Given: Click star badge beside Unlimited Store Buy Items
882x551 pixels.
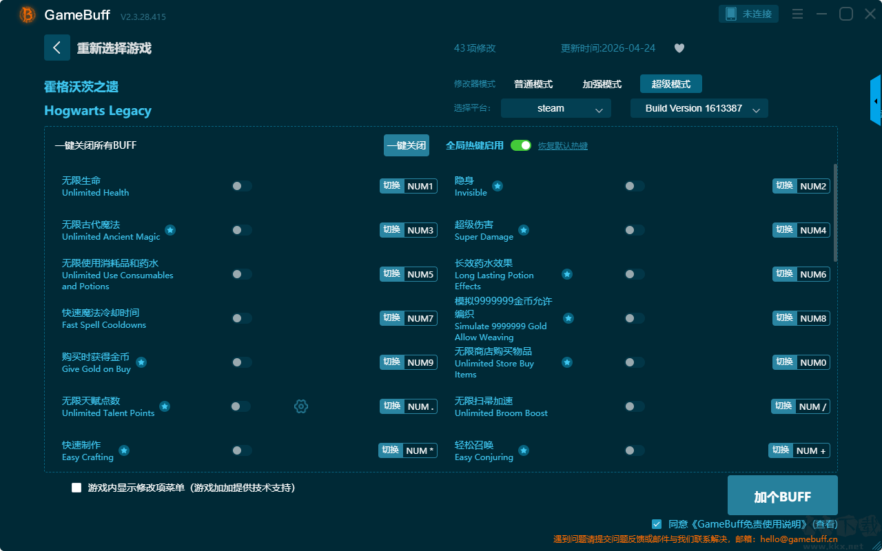Looking at the screenshot, I should 567,362.
